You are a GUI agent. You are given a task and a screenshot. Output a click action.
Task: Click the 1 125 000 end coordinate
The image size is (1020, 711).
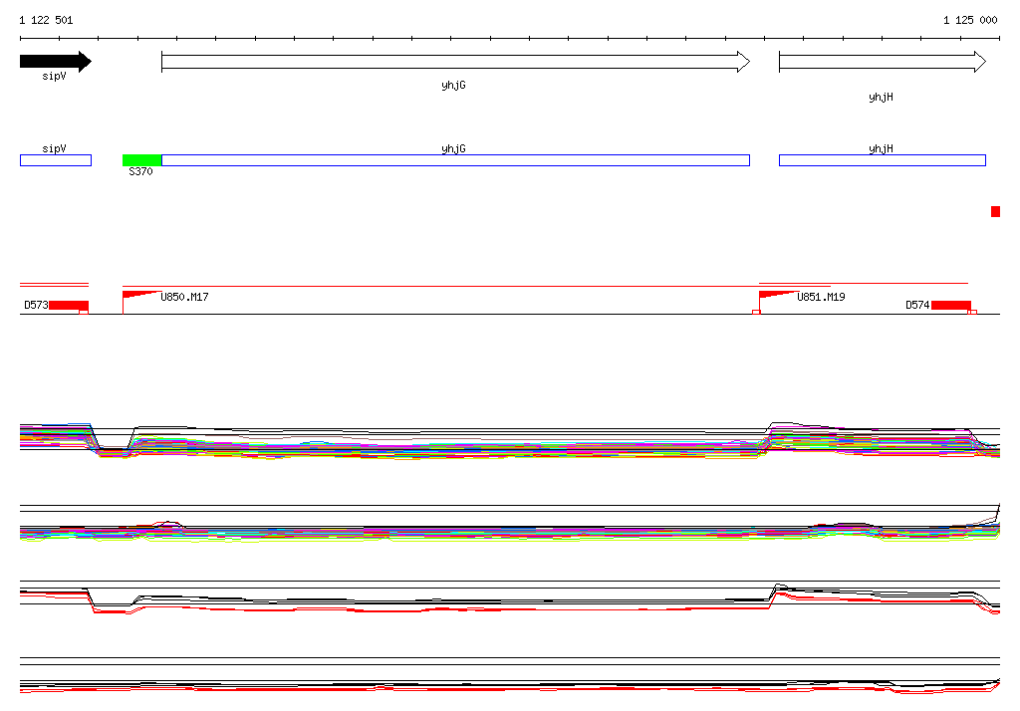pos(970,20)
